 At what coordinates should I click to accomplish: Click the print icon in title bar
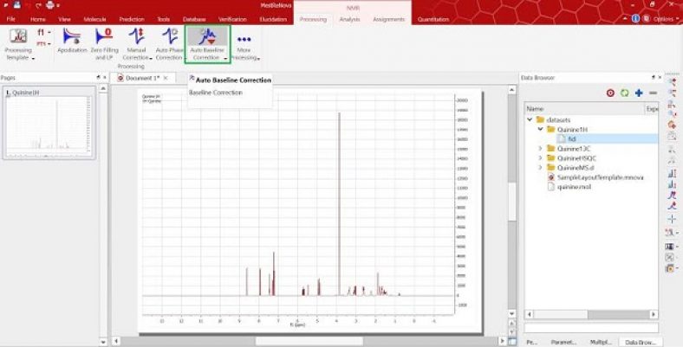[x=50, y=6]
